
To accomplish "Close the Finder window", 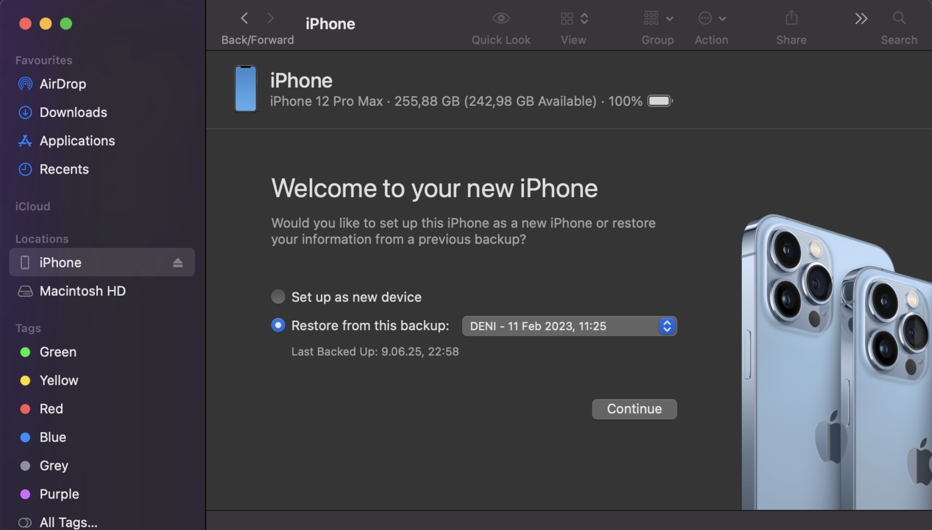I will coord(25,24).
